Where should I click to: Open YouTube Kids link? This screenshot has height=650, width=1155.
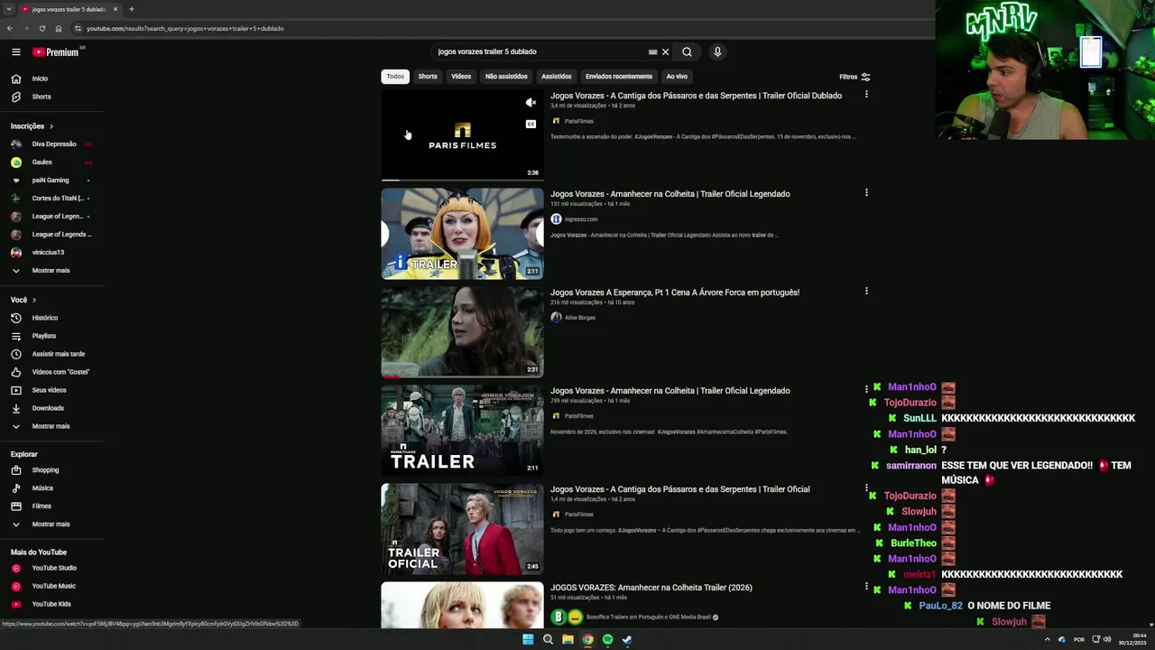pos(52,604)
